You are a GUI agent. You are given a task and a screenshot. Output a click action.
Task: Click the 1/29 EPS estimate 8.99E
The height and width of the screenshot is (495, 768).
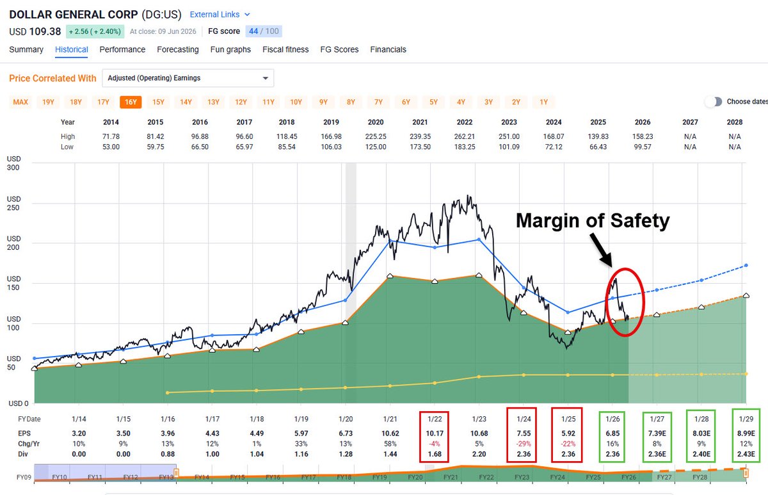(x=746, y=434)
